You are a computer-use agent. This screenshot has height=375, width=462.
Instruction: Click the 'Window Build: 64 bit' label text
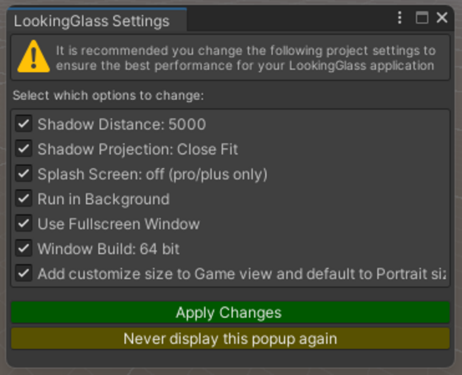click(108, 249)
